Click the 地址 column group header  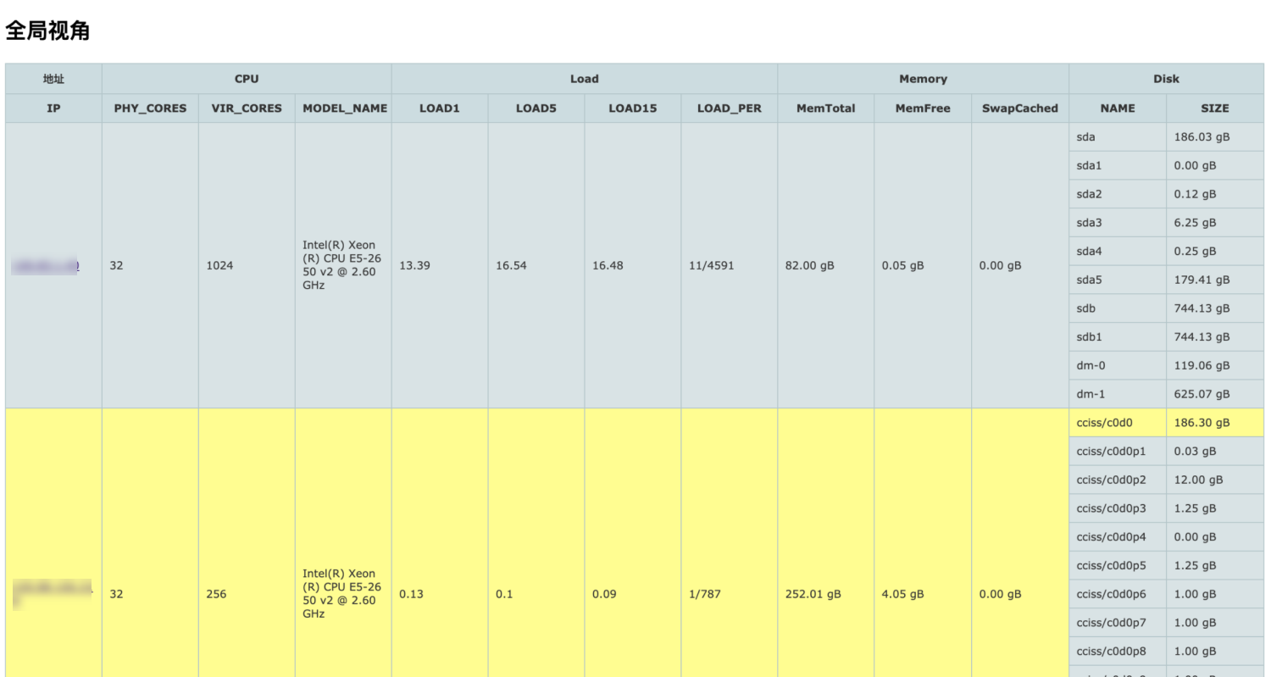[x=53, y=79]
